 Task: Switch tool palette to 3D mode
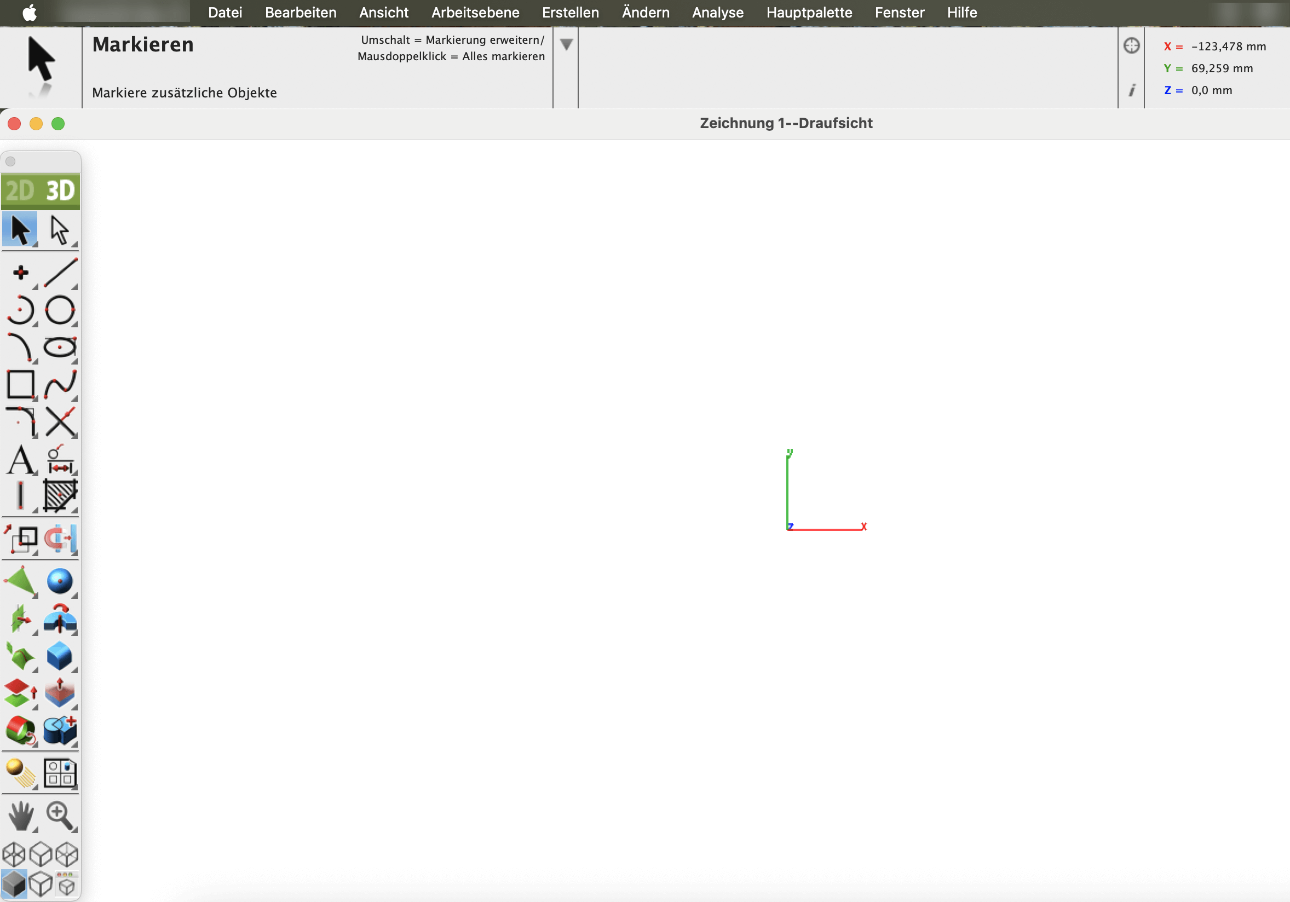[60, 191]
